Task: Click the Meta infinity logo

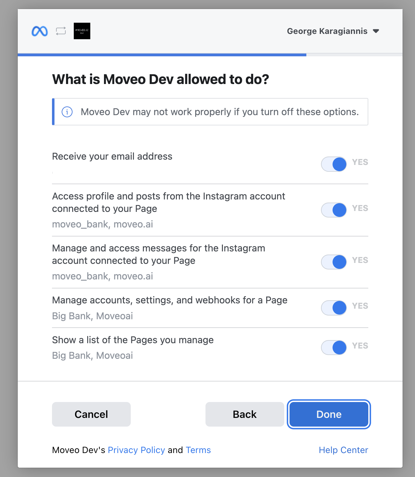Action: (x=40, y=31)
